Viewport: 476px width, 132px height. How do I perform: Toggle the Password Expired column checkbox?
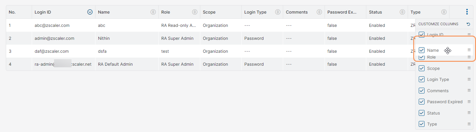(x=422, y=102)
